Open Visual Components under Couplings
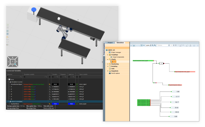 click(118, 57)
